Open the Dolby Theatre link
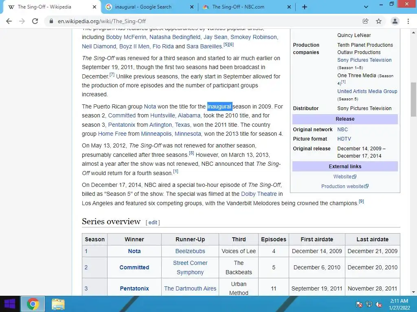This screenshot has width=417, height=312. tap(259, 194)
